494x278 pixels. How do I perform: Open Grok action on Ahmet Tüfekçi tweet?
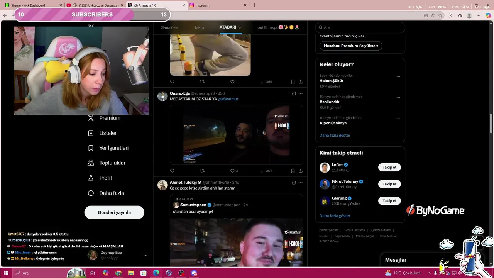point(294,183)
